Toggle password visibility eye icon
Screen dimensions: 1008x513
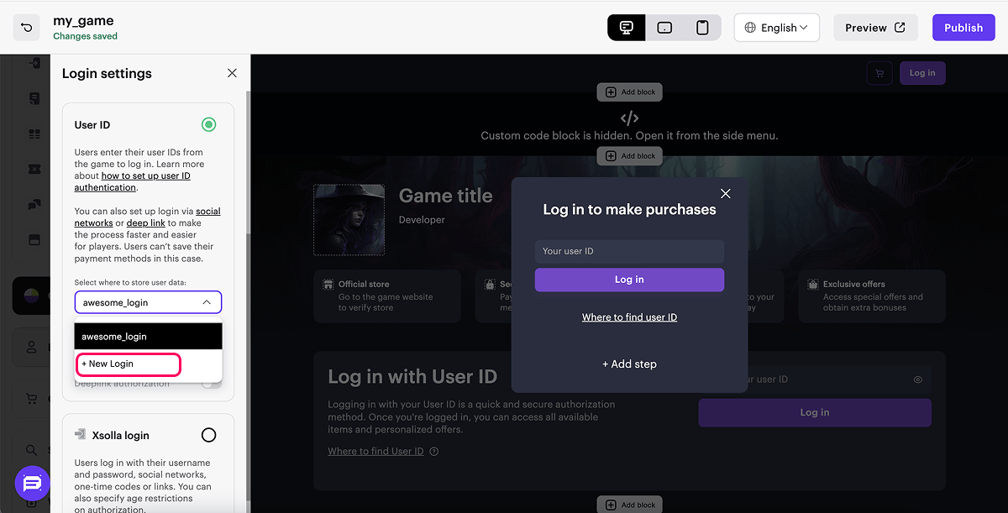pos(918,380)
